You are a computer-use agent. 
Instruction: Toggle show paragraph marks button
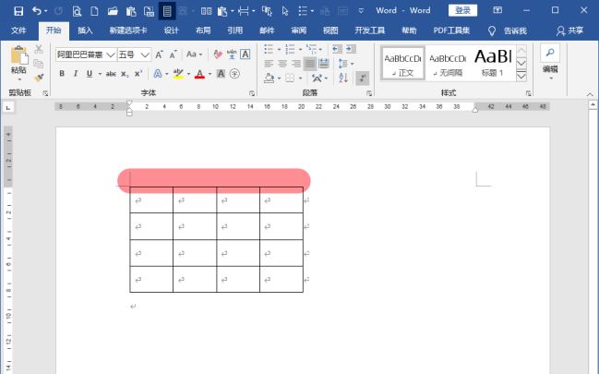364,78
